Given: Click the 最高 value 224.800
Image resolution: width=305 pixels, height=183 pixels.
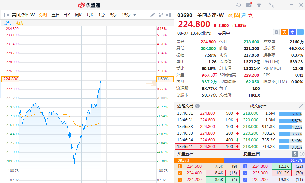Looking at the screenshot, I should tap(208, 42).
